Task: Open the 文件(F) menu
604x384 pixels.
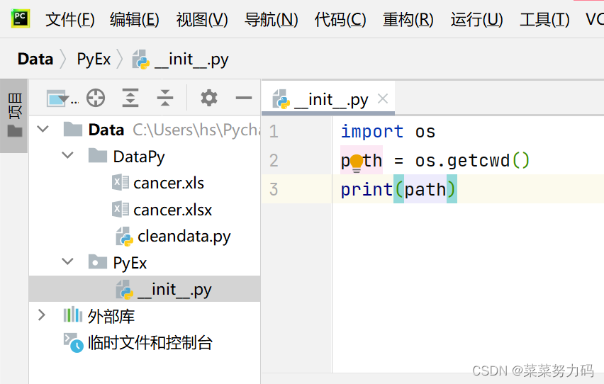Action: pyautogui.click(x=69, y=19)
